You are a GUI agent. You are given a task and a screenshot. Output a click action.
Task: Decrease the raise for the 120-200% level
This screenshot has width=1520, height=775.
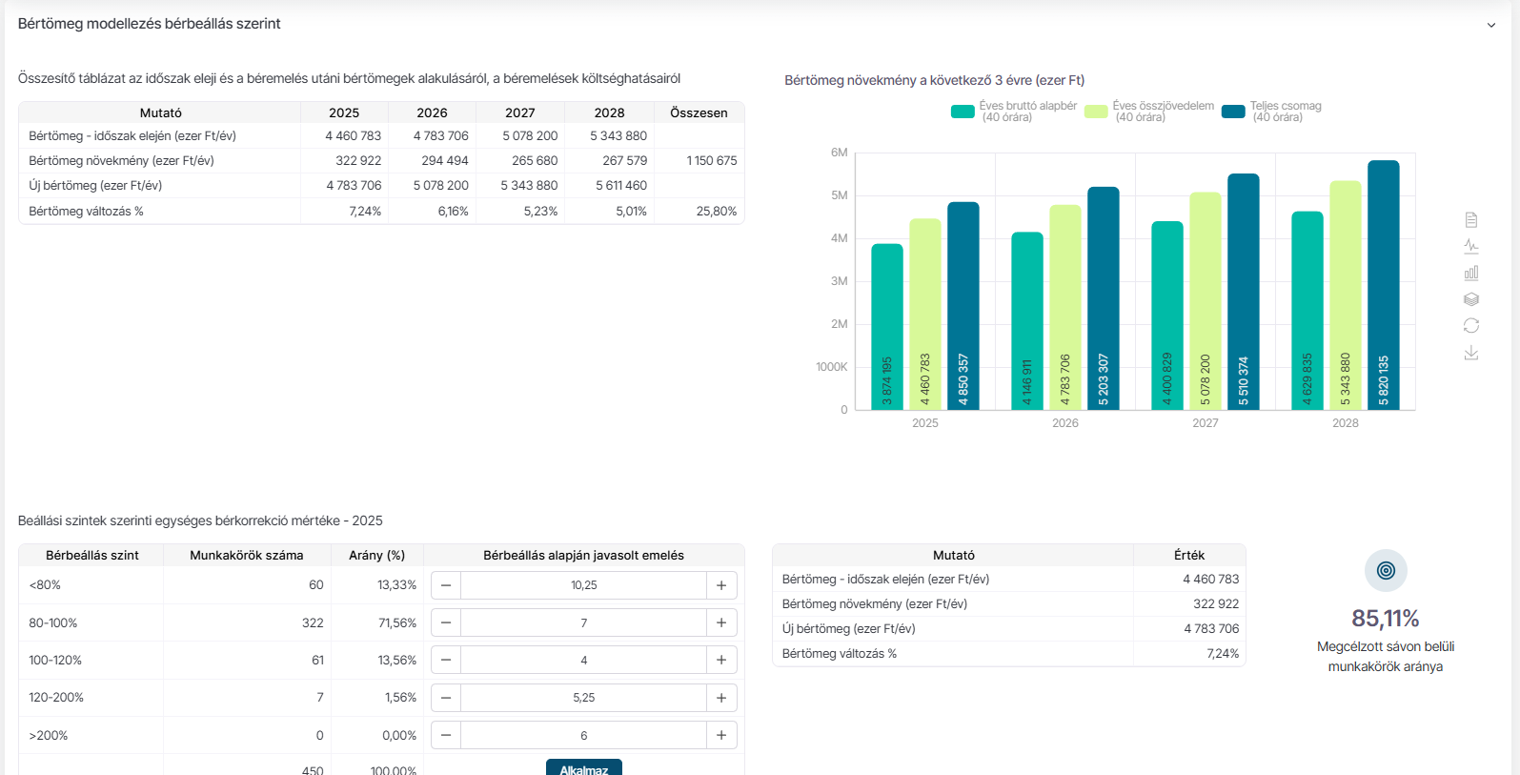tap(446, 698)
